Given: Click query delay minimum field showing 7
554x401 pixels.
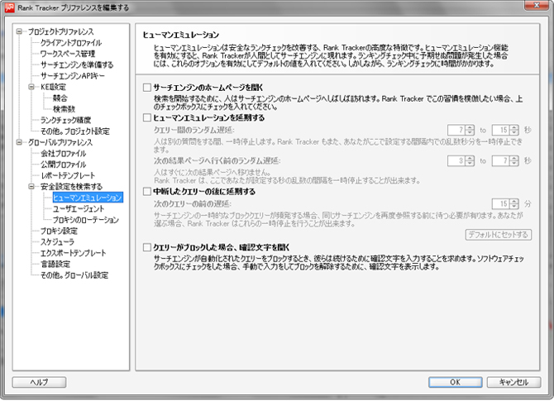Looking at the screenshot, I should 456,131.
